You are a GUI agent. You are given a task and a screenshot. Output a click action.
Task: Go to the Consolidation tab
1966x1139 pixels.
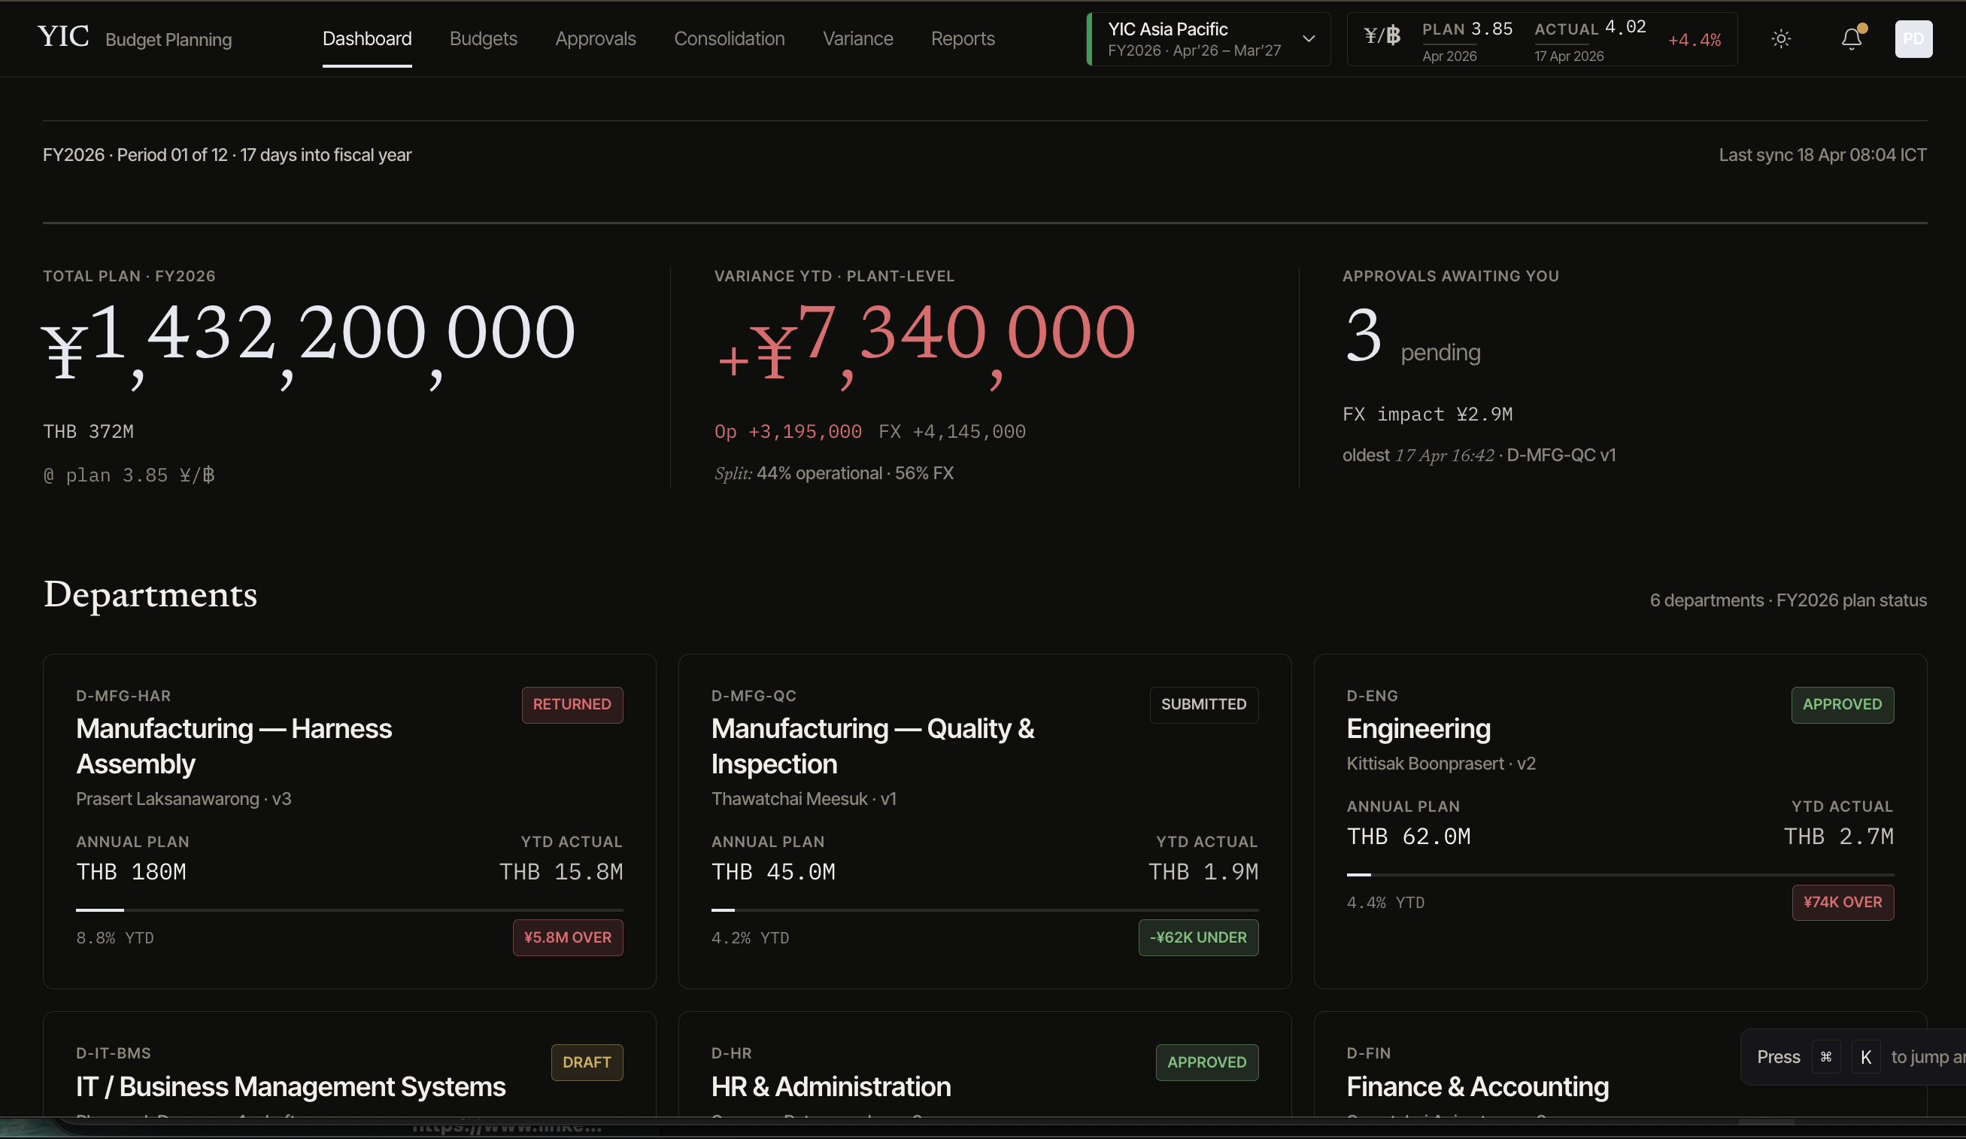click(x=729, y=39)
